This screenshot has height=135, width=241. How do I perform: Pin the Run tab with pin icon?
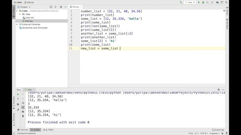pos(18,110)
